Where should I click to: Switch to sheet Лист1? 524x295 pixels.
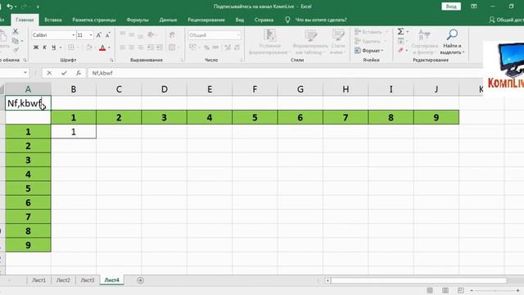click(38, 280)
